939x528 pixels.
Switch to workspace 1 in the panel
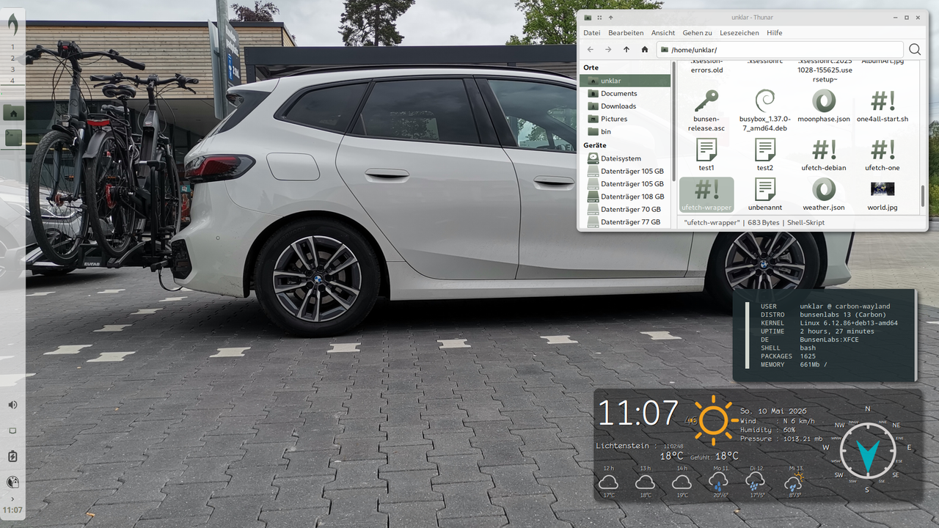(x=12, y=47)
